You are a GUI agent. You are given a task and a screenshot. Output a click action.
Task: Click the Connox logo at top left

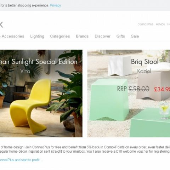click(x=1, y=25)
